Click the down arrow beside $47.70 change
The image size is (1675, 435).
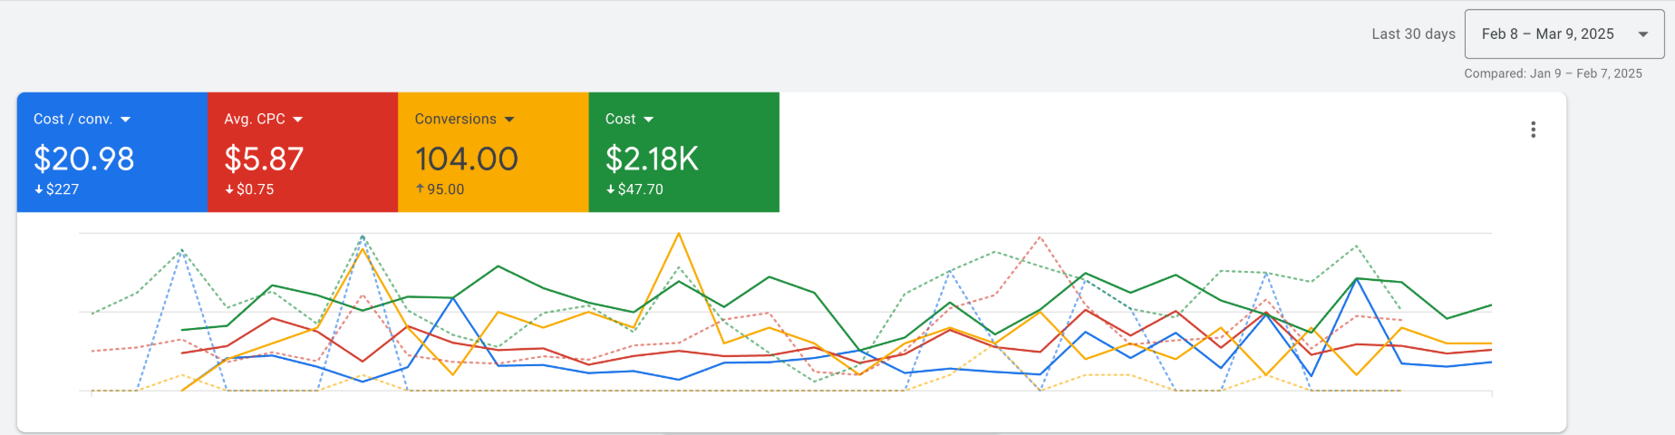pos(610,189)
